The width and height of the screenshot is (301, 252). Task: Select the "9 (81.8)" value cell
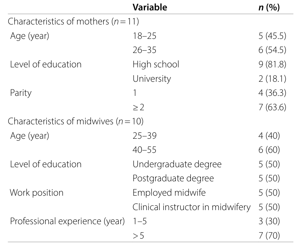point(272,64)
